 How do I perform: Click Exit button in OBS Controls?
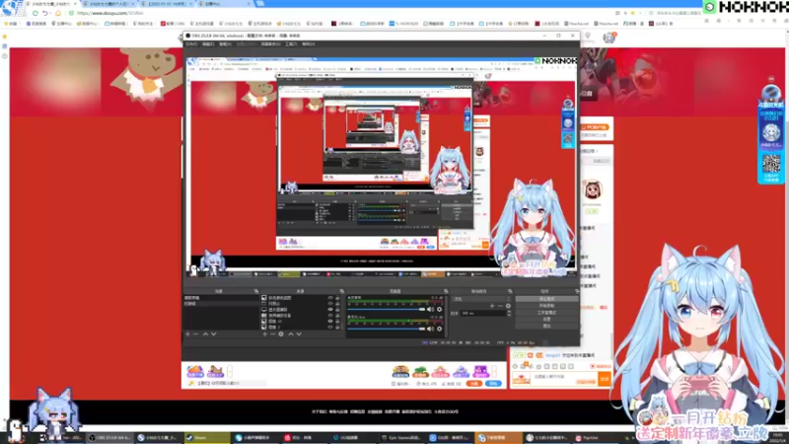coord(547,326)
